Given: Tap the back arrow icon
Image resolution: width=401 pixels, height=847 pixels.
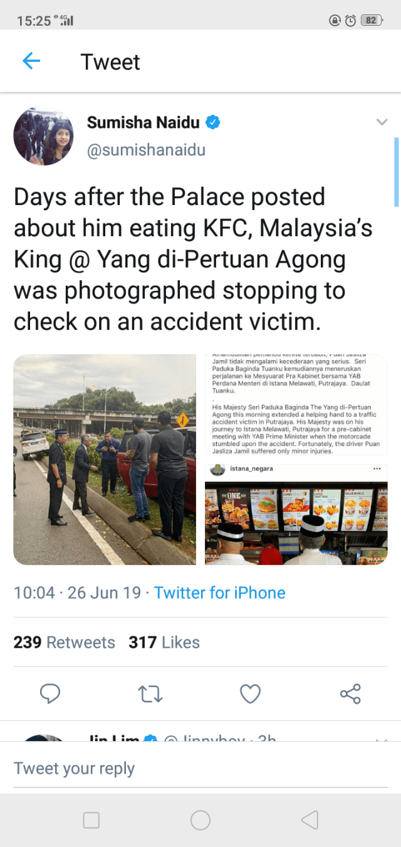Looking at the screenshot, I should point(31,61).
